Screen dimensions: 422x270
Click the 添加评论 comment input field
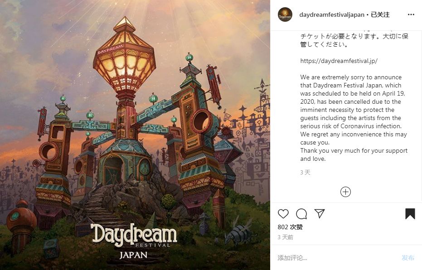[336, 258]
